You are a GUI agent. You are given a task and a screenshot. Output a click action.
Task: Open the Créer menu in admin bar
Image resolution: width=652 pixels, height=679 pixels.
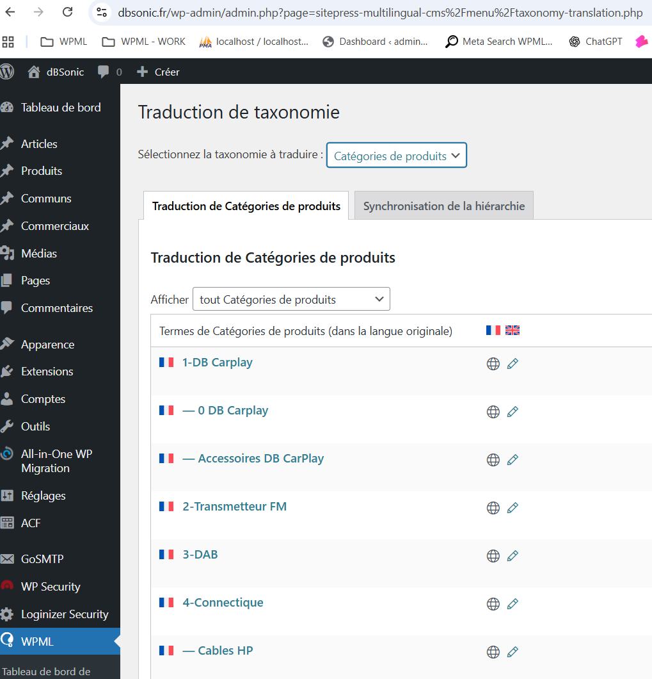click(159, 72)
